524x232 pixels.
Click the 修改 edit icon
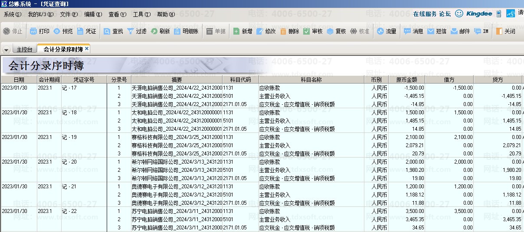(x=260, y=31)
